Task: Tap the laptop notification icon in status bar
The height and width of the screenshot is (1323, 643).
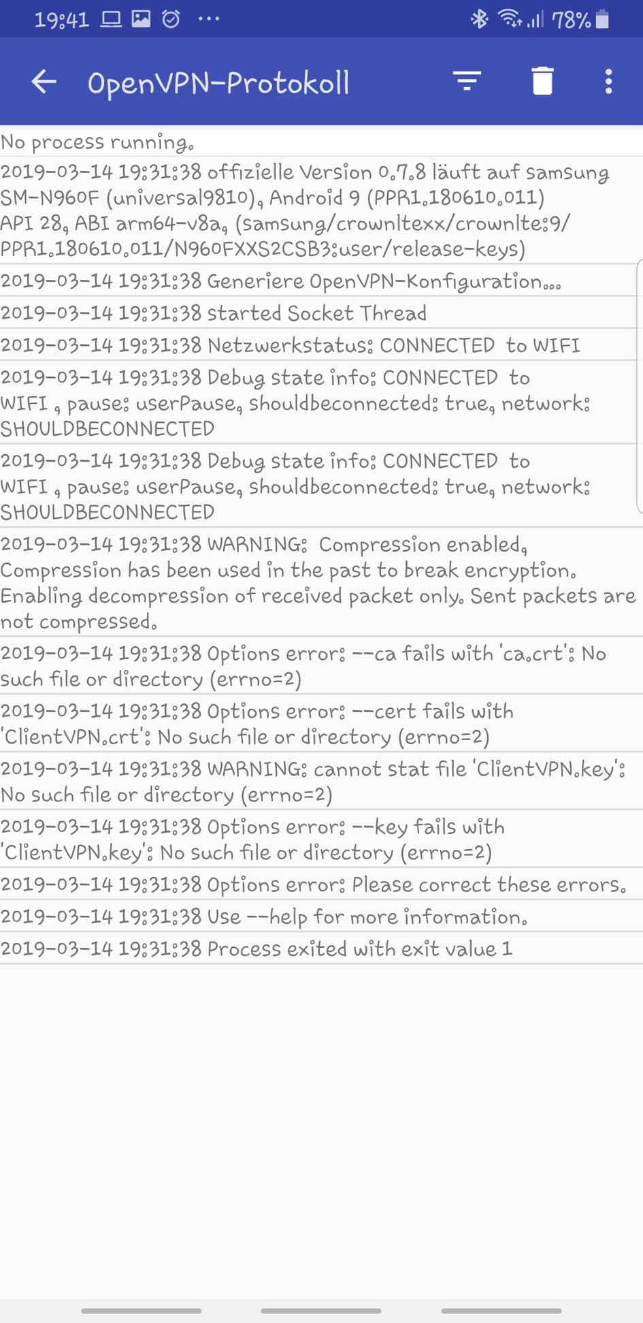Action: tap(111, 19)
